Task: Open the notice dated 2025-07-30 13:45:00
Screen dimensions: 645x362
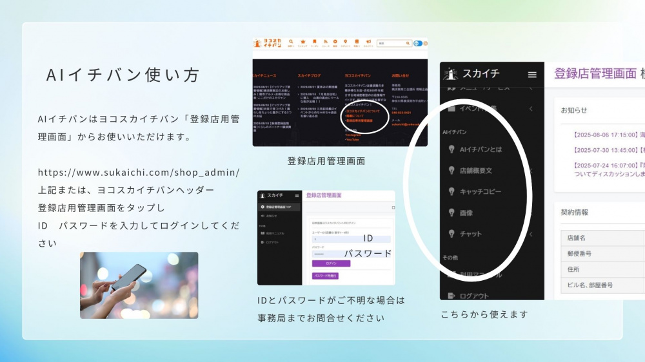Action: pos(609,150)
